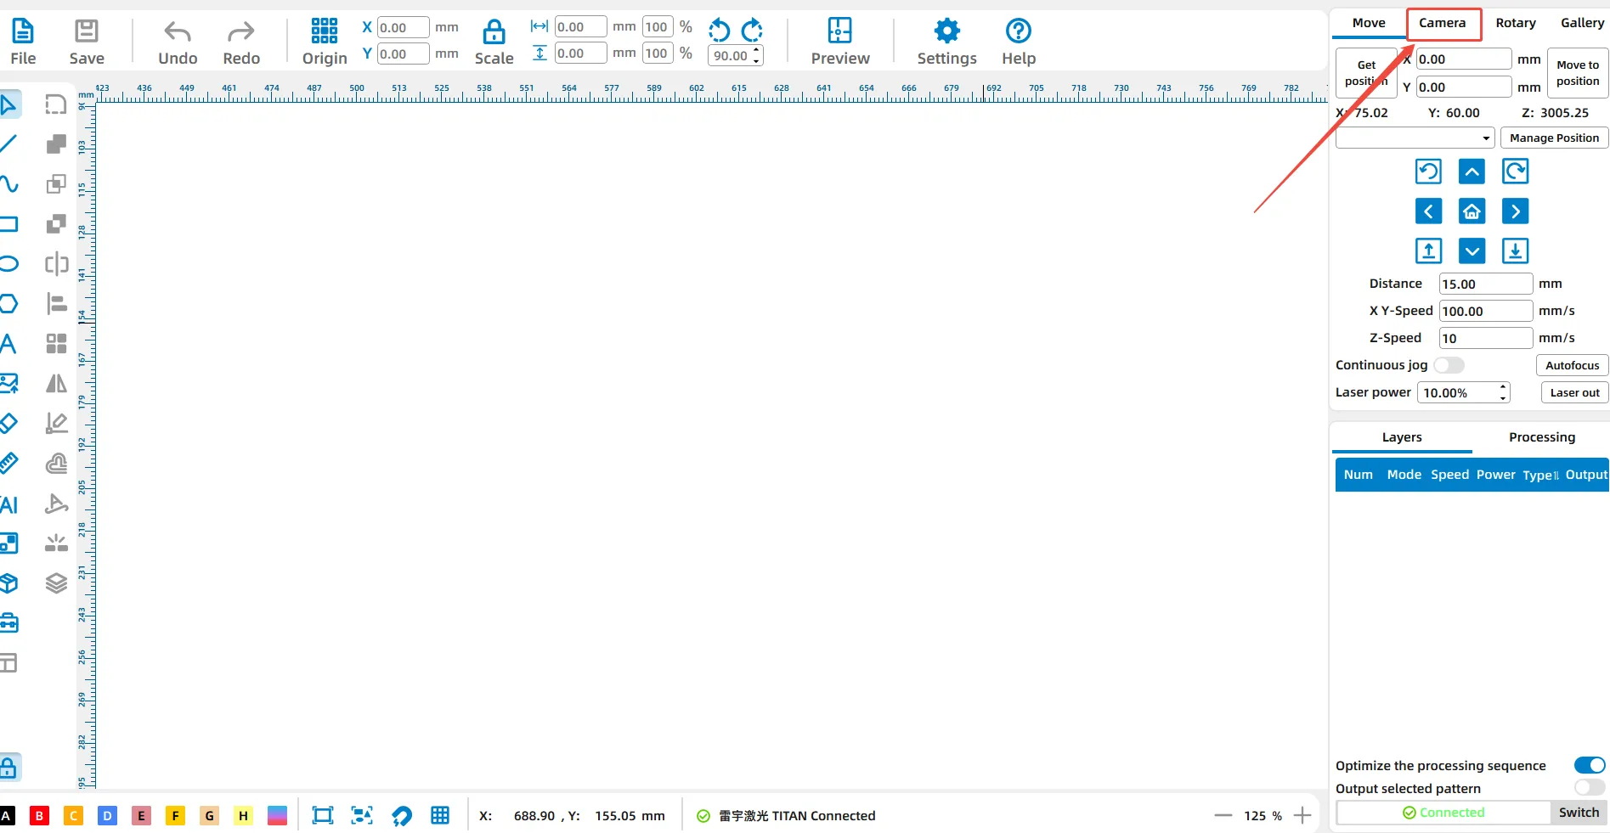Click the jog up arrow button

(x=1472, y=172)
